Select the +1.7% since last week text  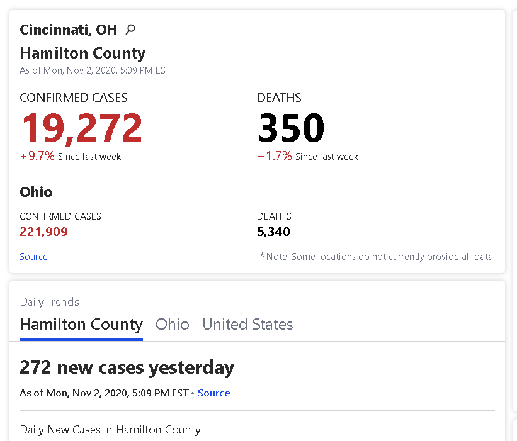[x=308, y=156]
